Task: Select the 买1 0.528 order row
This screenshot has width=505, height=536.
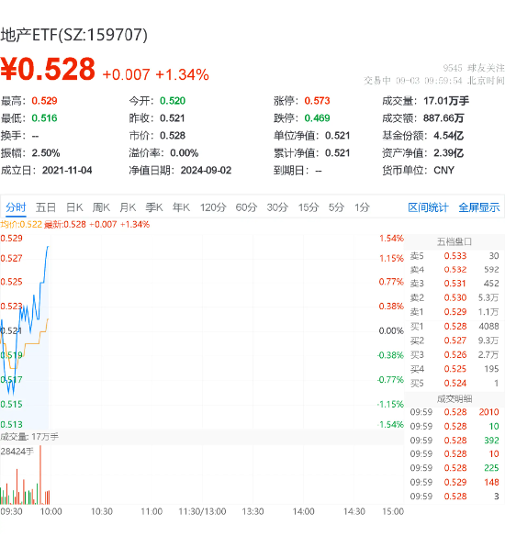Action: [x=454, y=327]
